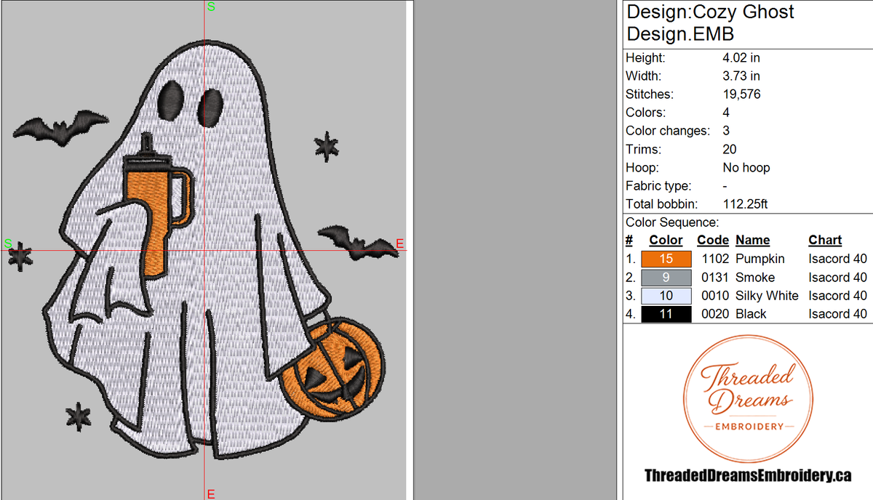Click the Hoop value 'No hoop'
Screen dimensions: 873x500
[x=746, y=168]
